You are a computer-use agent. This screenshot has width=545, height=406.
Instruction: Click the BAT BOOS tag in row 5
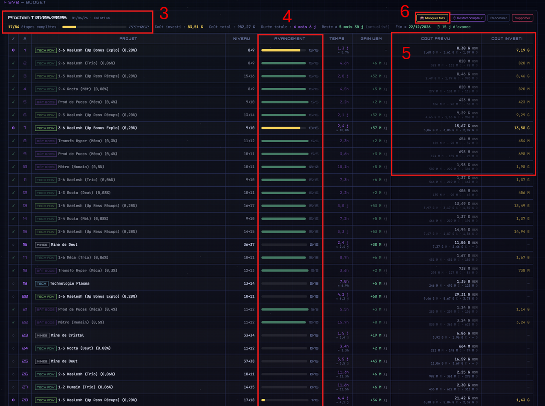point(46,102)
